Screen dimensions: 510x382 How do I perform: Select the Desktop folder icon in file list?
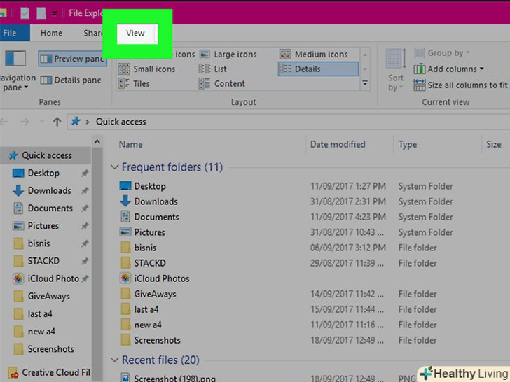pyautogui.click(x=125, y=186)
